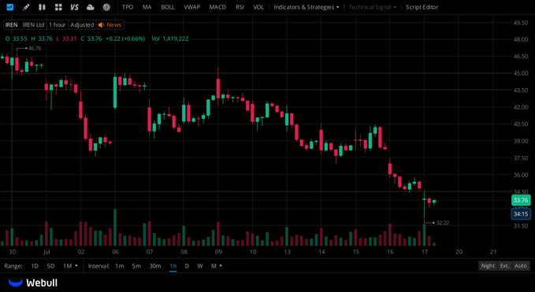Click the candlestick style icon
This screenshot has width=535, height=292.
coord(42,7)
